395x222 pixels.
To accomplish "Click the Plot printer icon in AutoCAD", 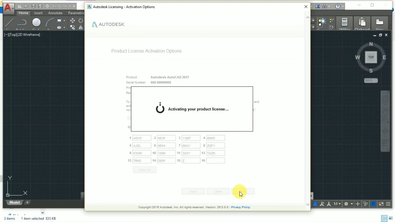I will (47, 6).
